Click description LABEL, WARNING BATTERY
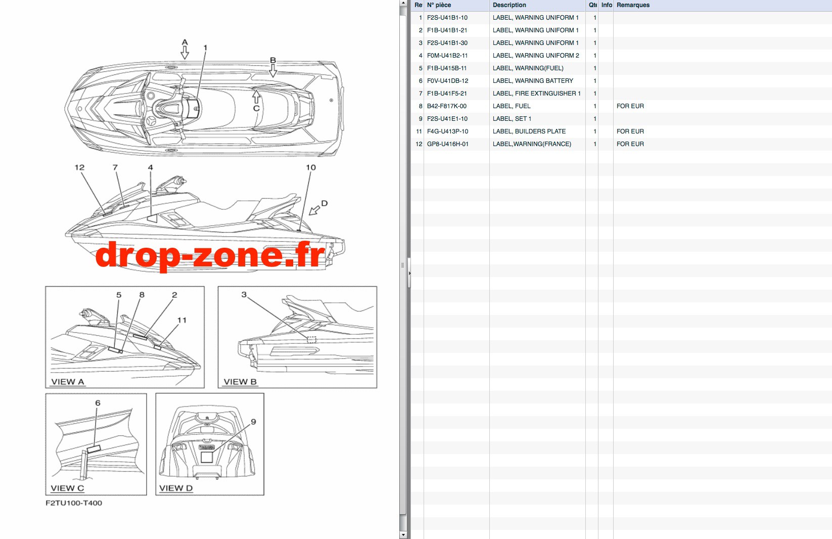The width and height of the screenshot is (832, 539). pos(533,81)
